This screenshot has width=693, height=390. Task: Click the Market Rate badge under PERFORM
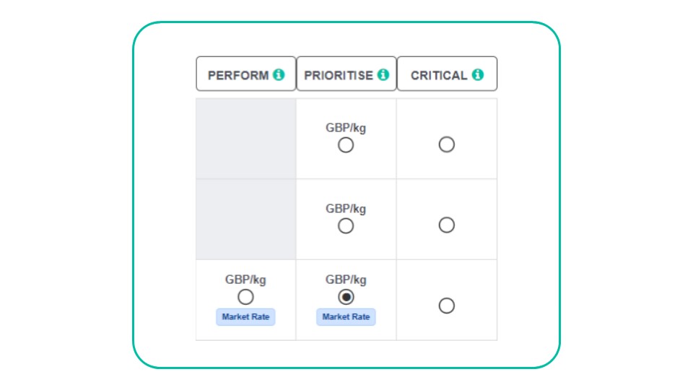tap(245, 317)
